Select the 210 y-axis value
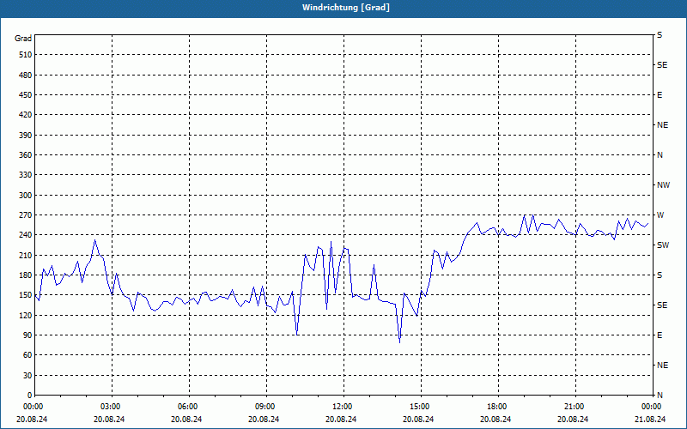687x429 pixels. [x=26, y=255]
